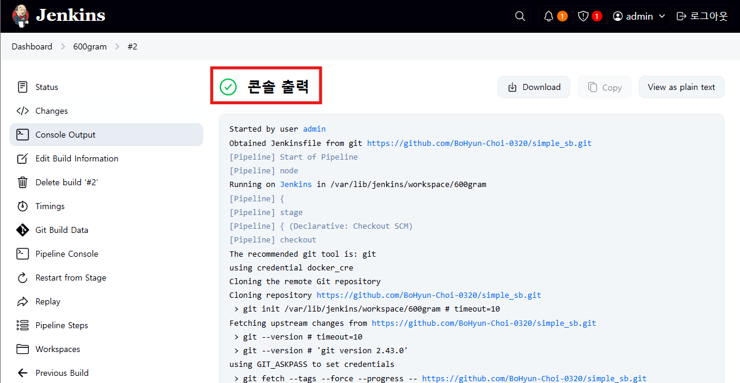Click the Replay arrow icon
Image resolution: width=740 pixels, height=383 pixels.
[x=23, y=301]
